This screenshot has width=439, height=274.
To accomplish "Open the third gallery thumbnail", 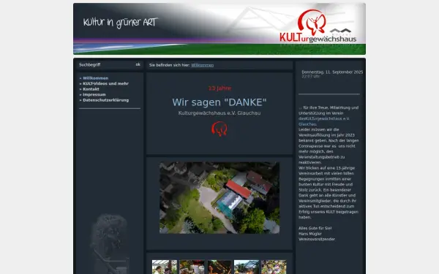I will [x=219, y=267].
